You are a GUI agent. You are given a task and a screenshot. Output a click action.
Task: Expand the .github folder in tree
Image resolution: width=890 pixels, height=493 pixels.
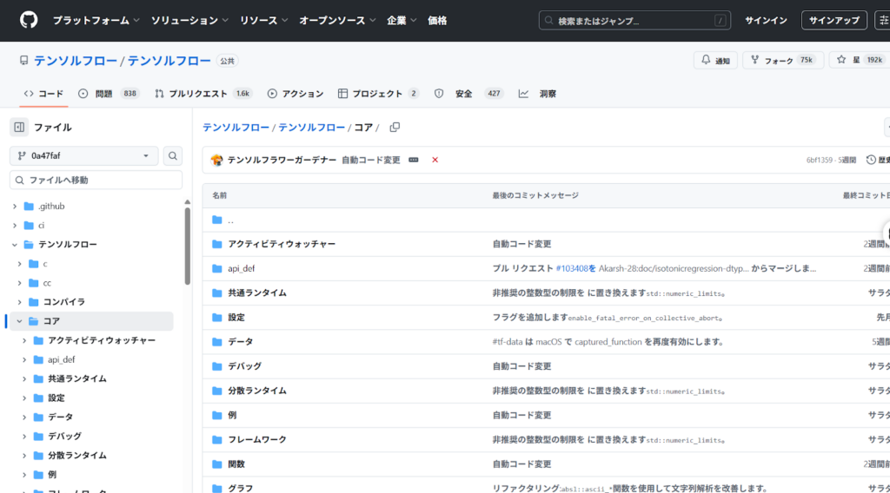point(15,207)
